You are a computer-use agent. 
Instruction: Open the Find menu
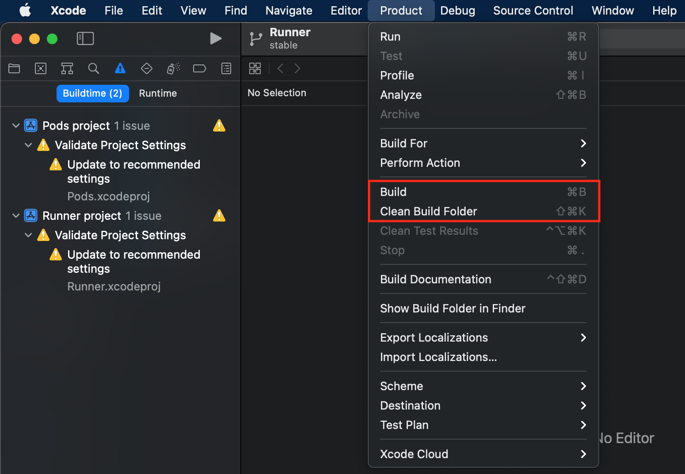coord(236,10)
